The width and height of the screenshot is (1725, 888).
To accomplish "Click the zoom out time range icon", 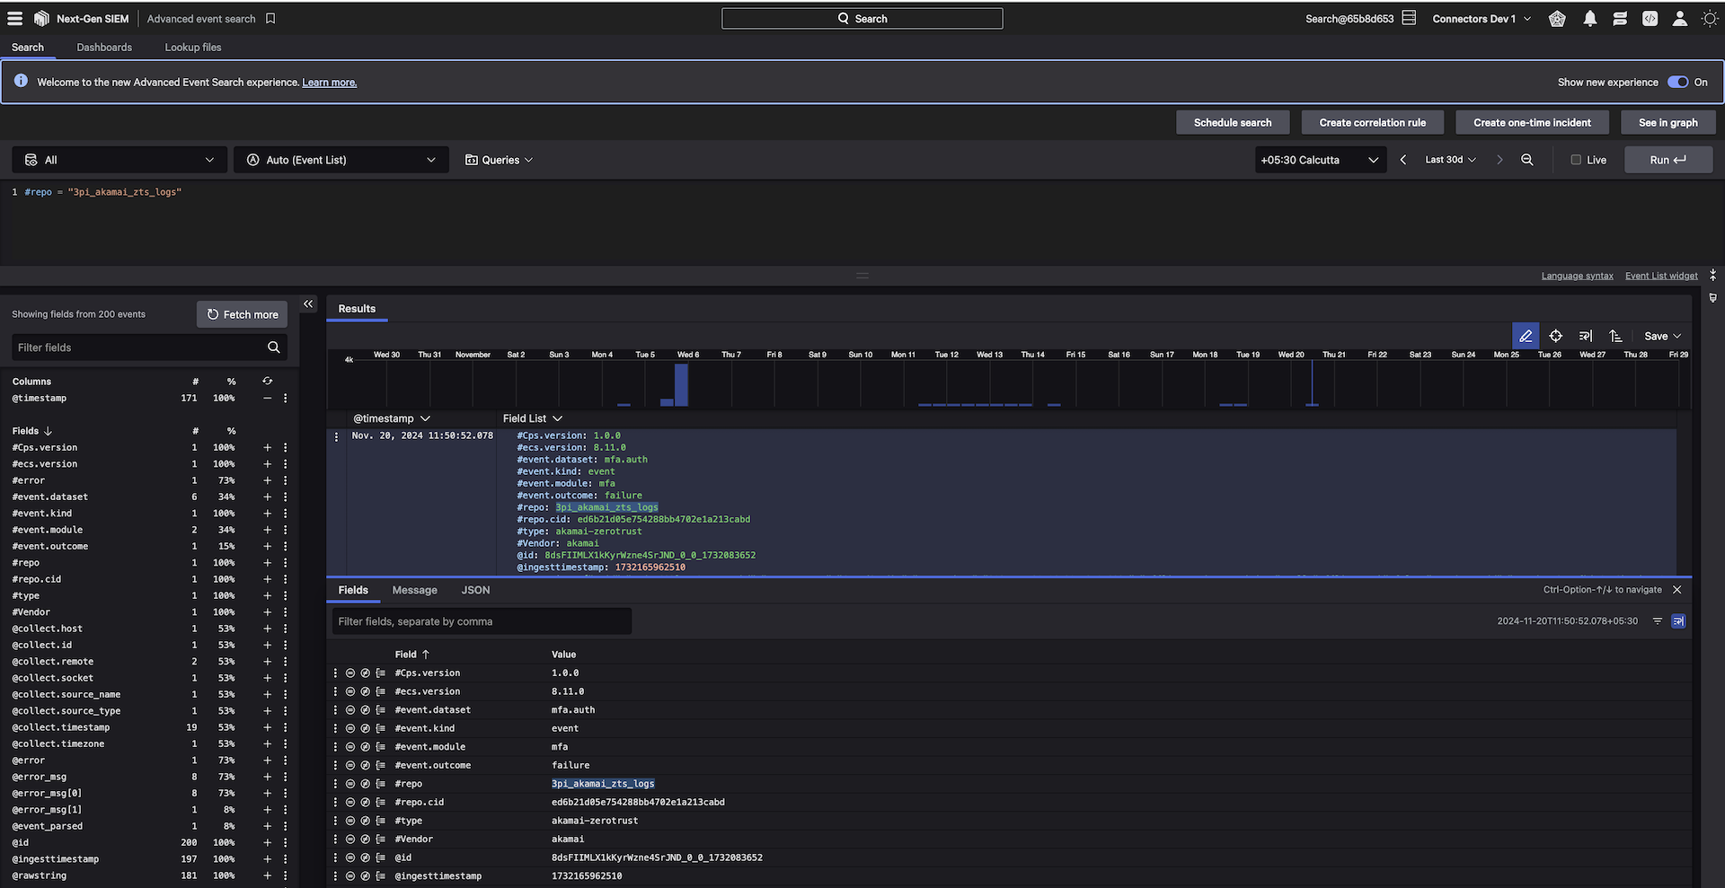I will (x=1526, y=160).
